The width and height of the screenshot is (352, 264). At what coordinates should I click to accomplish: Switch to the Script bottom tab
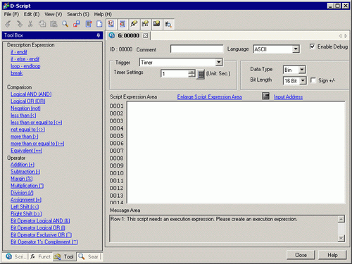(x=15, y=257)
